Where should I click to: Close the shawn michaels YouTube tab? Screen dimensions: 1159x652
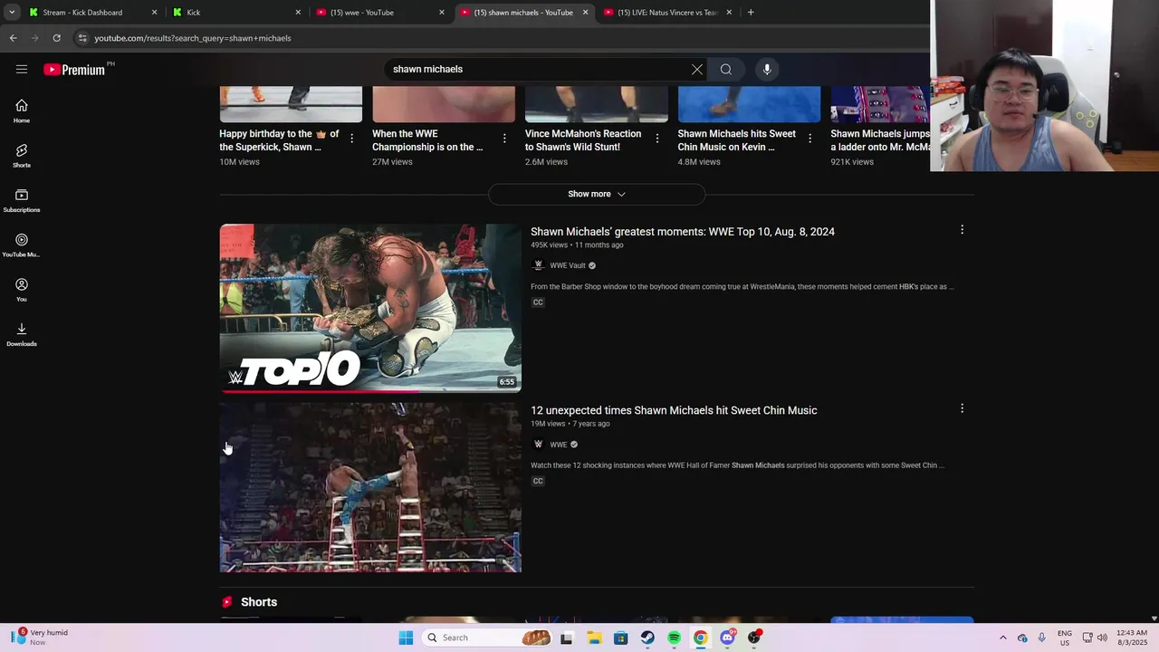585,12
